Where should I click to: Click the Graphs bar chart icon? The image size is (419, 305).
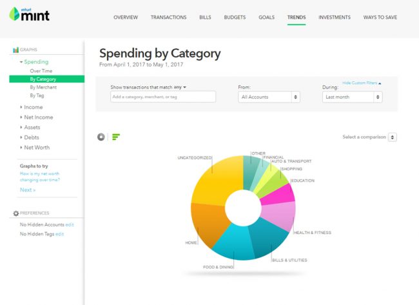point(15,50)
